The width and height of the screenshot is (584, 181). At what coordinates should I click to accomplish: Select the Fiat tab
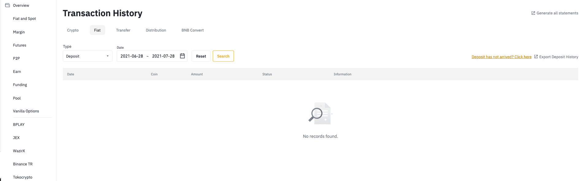coord(97,30)
